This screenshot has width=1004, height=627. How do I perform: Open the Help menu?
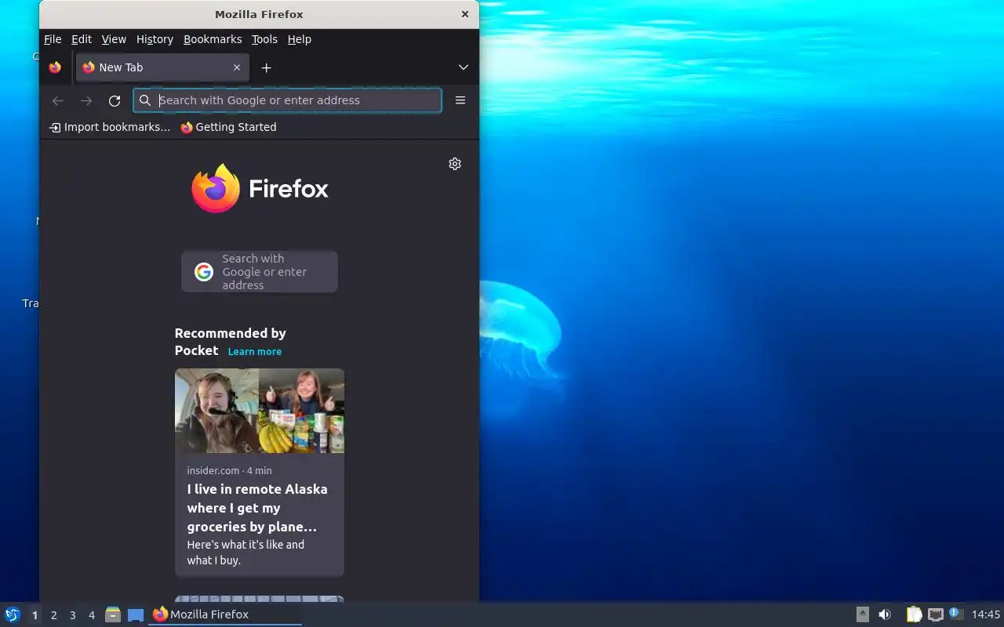[x=300, y=39]
